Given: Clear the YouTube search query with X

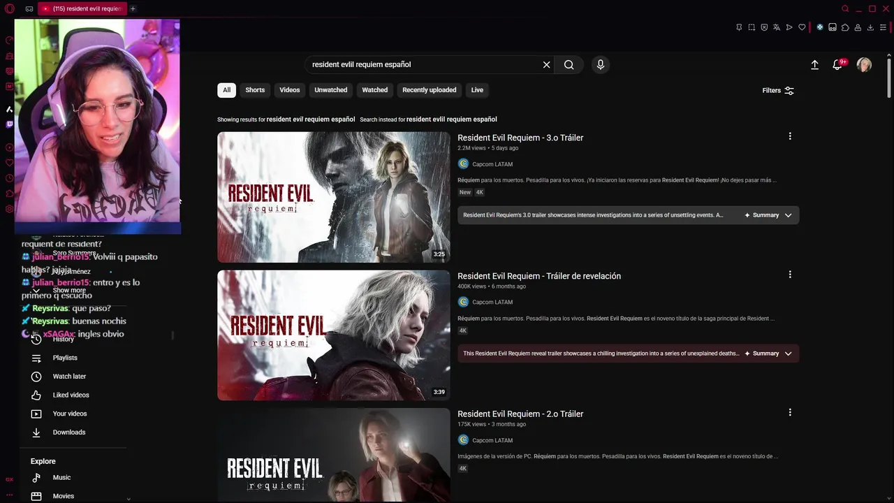Looking at the screenshot, I should point(547,64).
